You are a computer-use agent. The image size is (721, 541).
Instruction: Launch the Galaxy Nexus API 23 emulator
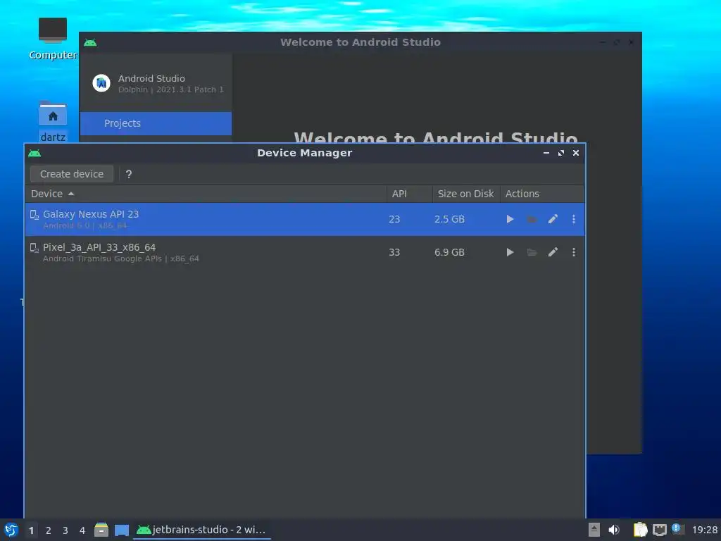pos(510,219)
